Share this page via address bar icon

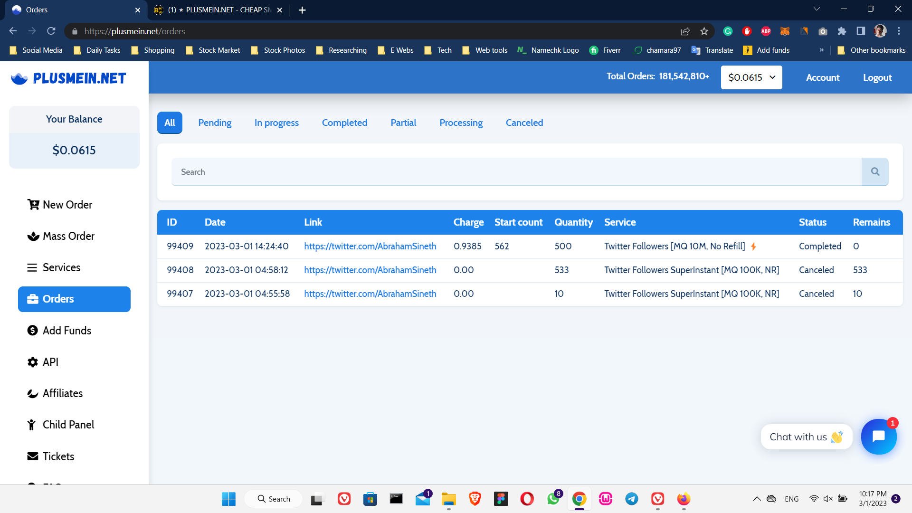click(x=685, y=31)
